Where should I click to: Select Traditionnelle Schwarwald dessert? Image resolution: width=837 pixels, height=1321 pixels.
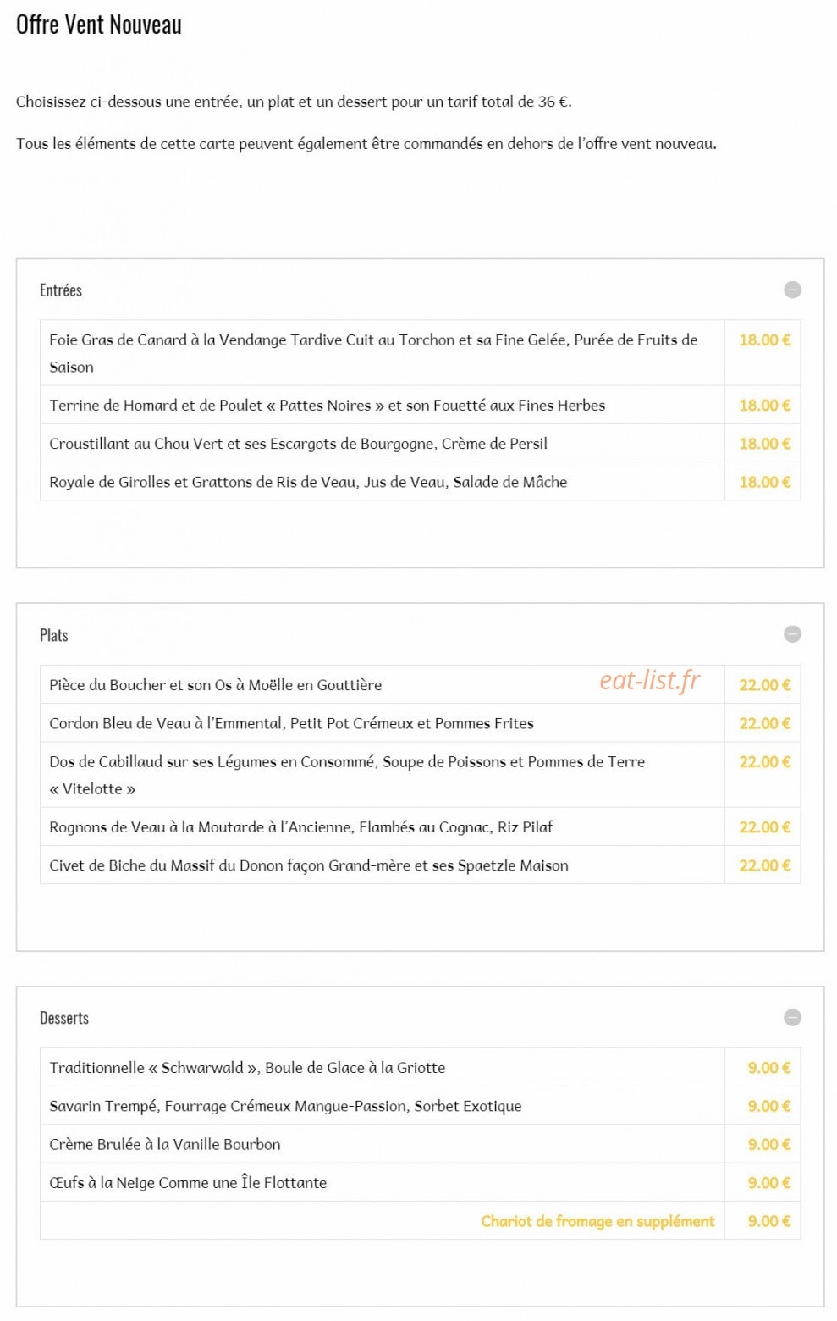[x=420, y=1067]
